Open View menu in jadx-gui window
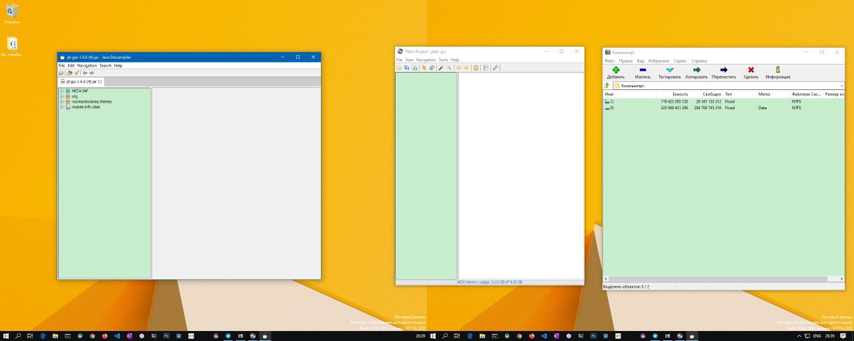854x341 pixels. pyautogui.click(x=410, y=60)
